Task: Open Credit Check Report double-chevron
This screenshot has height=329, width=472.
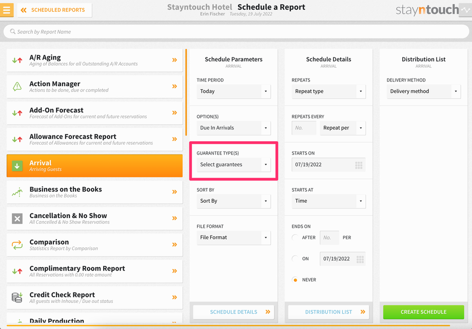Action: click(174, 297)
